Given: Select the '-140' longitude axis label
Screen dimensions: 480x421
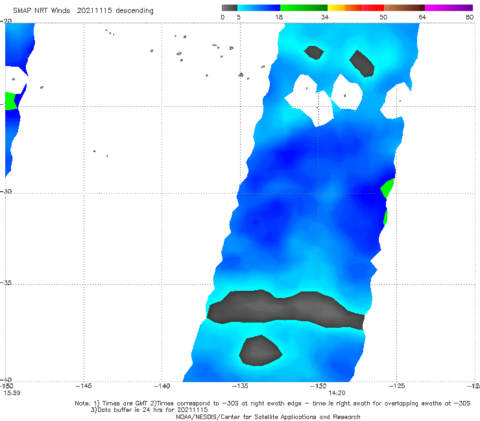Looking at the screenshot, I should click(x=162, y=386).
